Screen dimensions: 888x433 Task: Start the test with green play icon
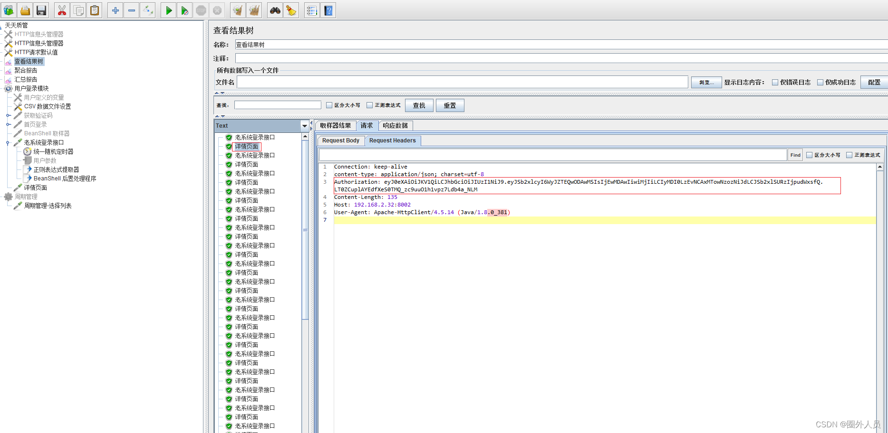point(168,10)
